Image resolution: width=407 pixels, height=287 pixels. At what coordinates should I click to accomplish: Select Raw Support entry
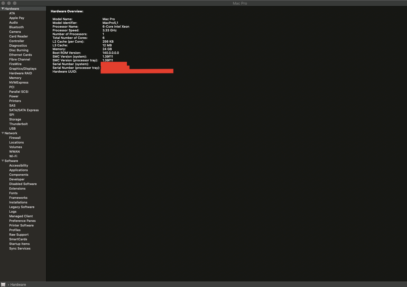[x=19, y=235]
